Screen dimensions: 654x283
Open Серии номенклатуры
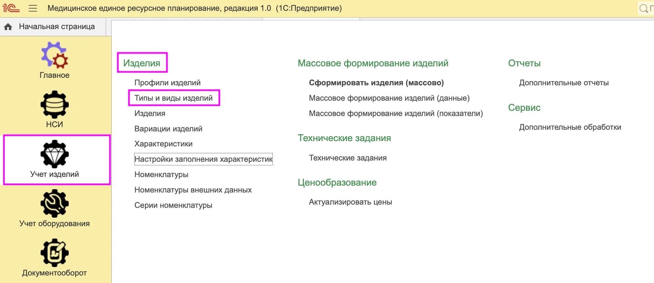pos(173,205)
